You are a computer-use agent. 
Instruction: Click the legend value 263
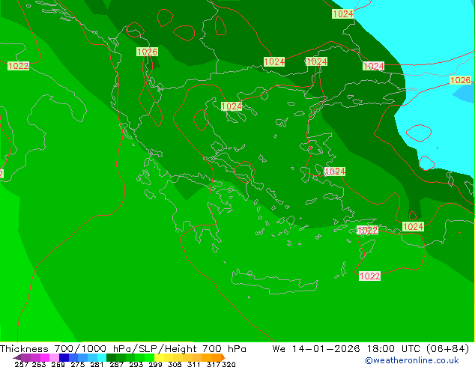pyautogui.click(x=39, y=364)
